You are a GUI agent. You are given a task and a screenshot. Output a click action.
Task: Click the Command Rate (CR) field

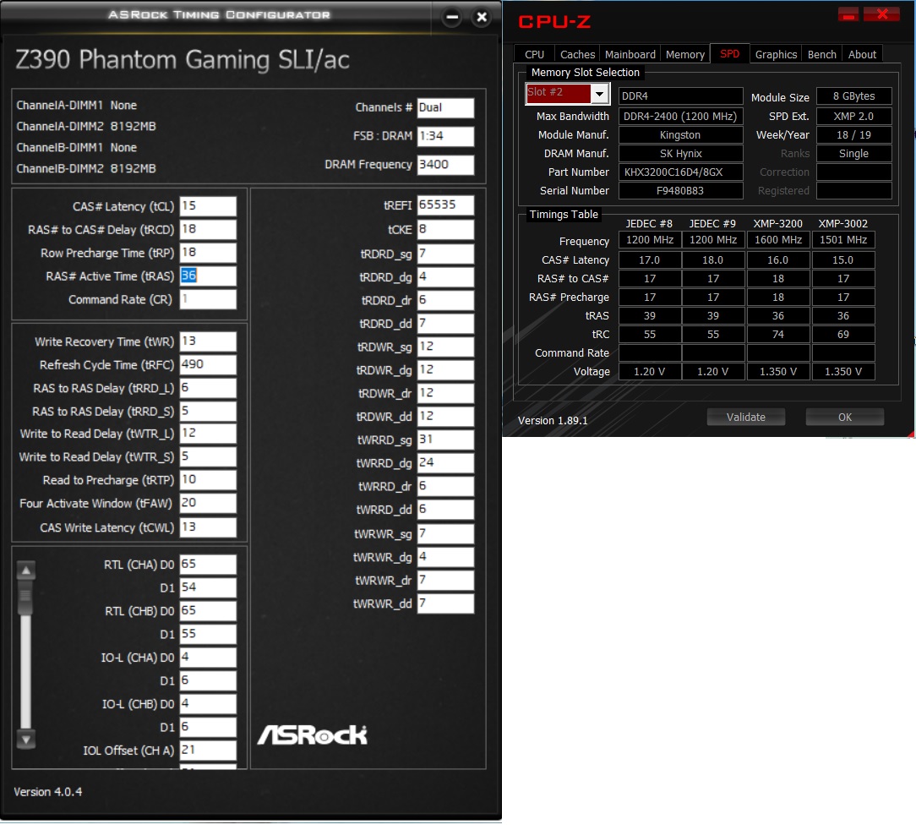(x=208, y=299)
